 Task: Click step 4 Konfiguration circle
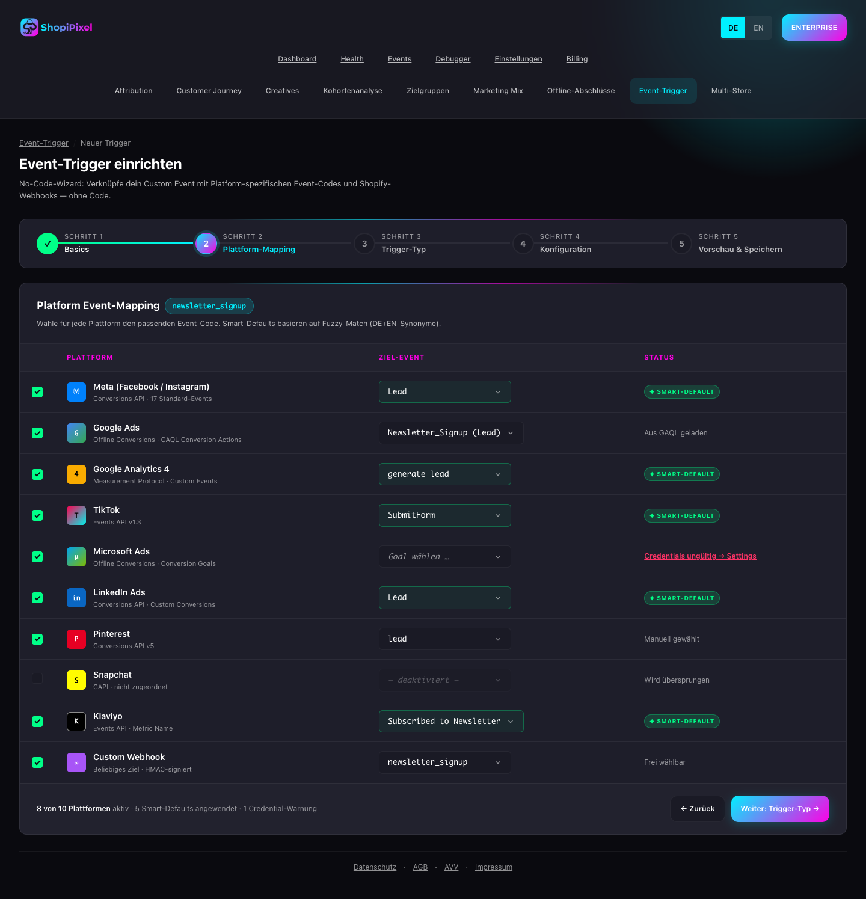tap(523, 244)
